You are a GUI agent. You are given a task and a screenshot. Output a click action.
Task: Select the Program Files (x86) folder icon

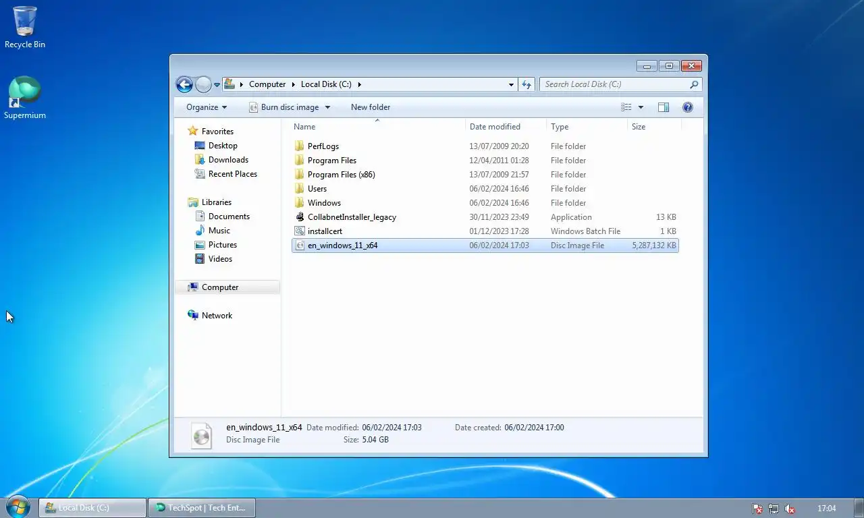[x=300, y=175]
